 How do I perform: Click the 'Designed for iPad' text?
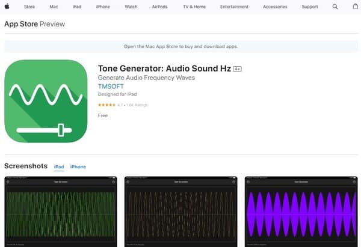click(117, 94)
